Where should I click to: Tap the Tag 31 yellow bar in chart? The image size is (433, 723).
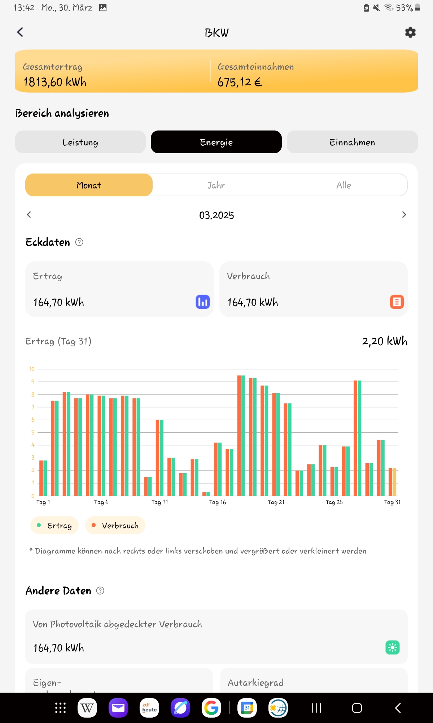click(x=394, y=482)
